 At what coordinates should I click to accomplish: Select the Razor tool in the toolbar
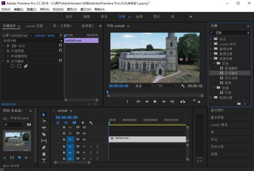point(44,134)
